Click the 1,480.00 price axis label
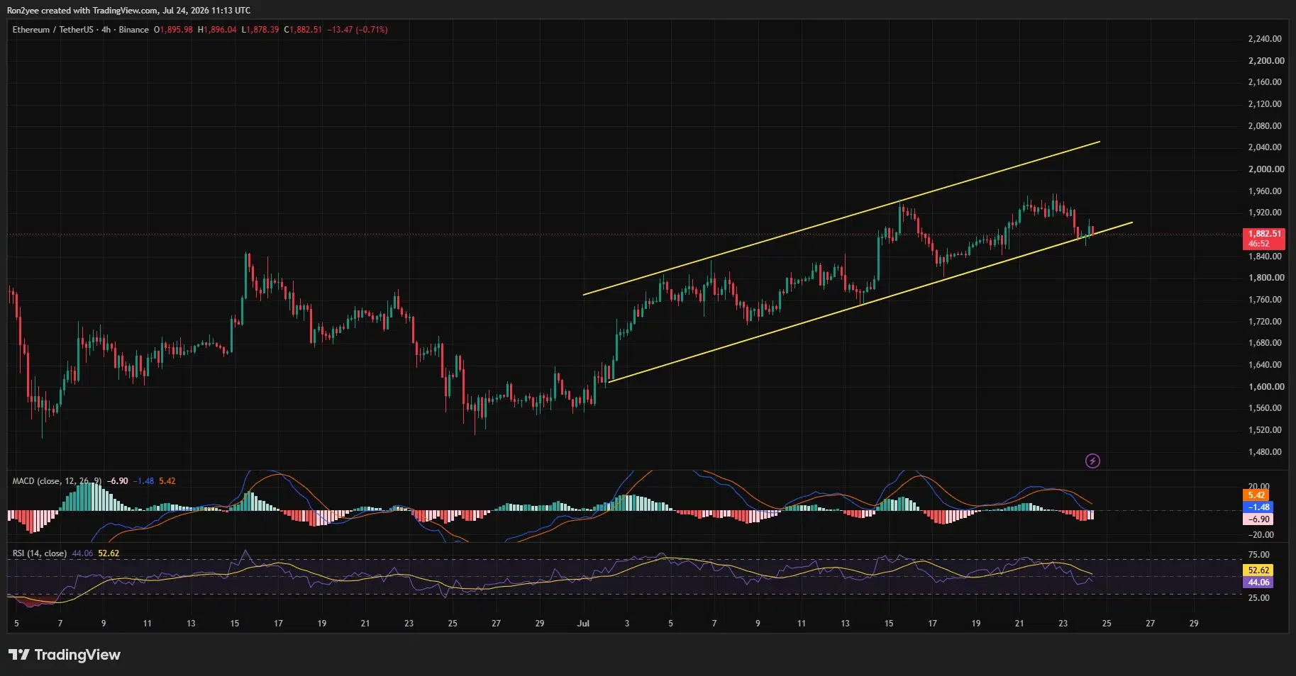The image size is (1296, 676). (1265, 452)
